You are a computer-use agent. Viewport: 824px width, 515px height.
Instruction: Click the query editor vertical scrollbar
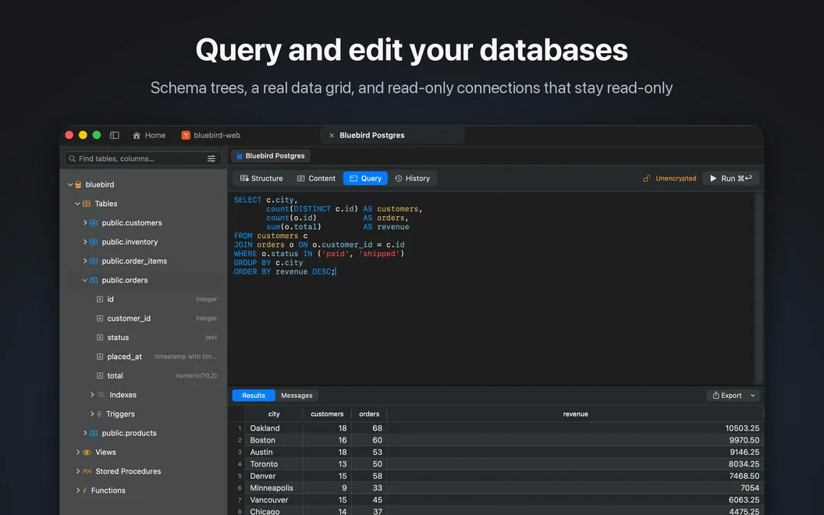point(758,289)
